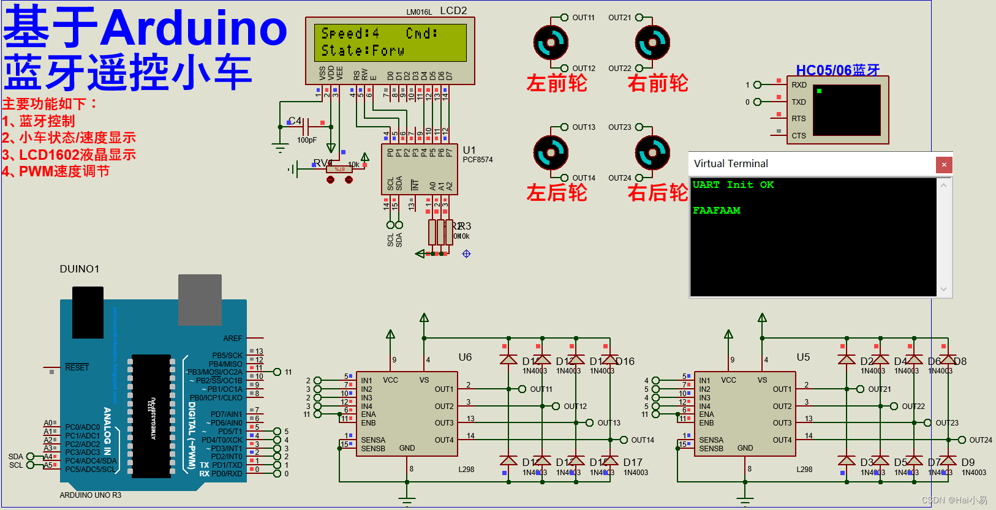This screenshot has width=996, height=510.
Task: Click OUT24 terminal at right rear motor
Action: [x=639, y=178]
